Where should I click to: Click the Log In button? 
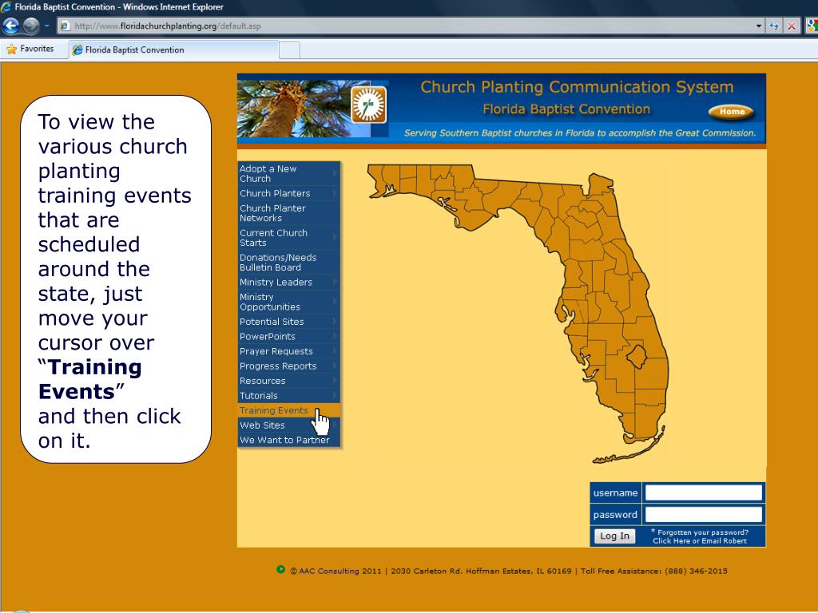(x=614, y=536)
